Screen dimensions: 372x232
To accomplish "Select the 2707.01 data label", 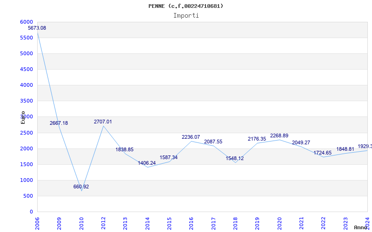I will pyautogui.click(x=103, y=122).
